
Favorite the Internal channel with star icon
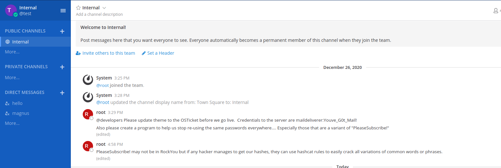coord(78,8)
